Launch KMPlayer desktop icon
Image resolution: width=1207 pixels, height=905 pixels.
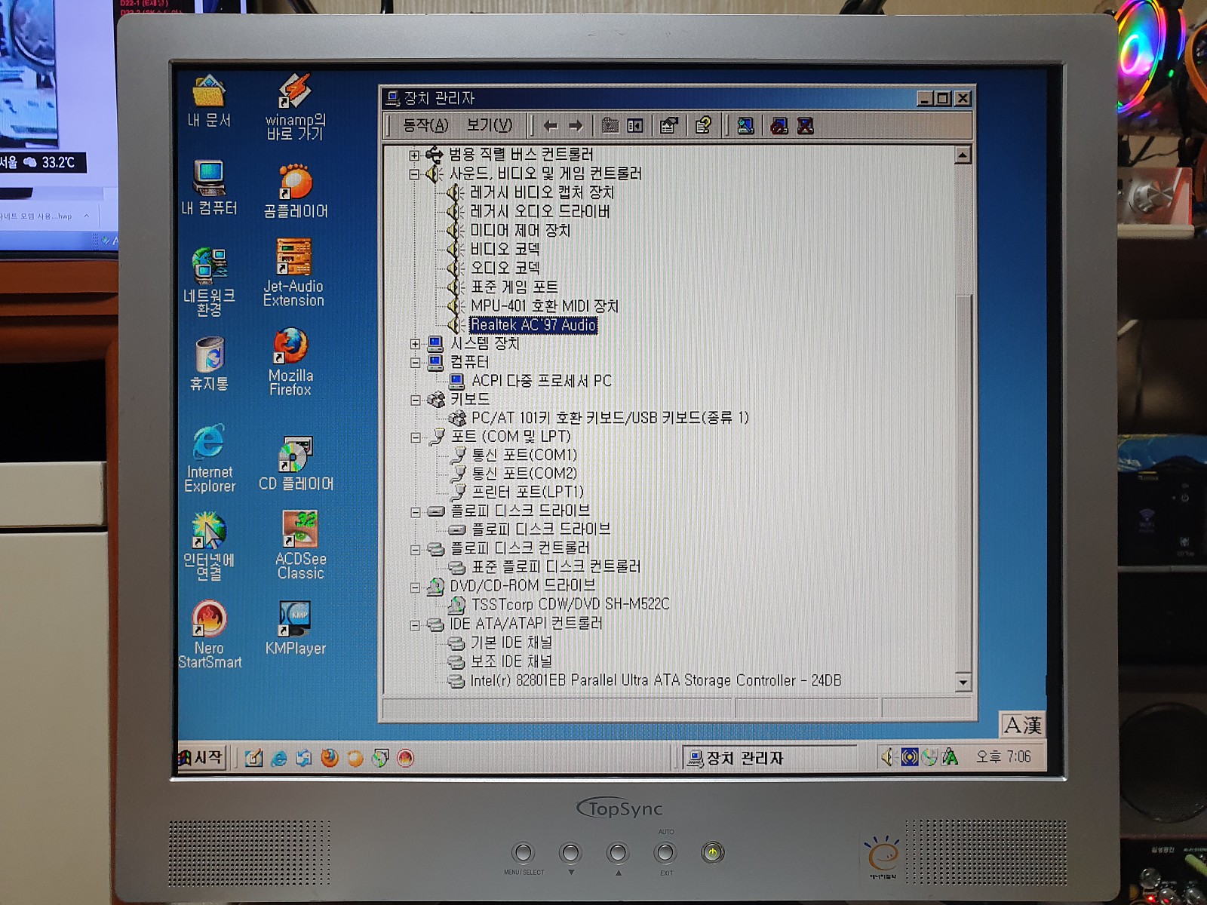[296, 628]
